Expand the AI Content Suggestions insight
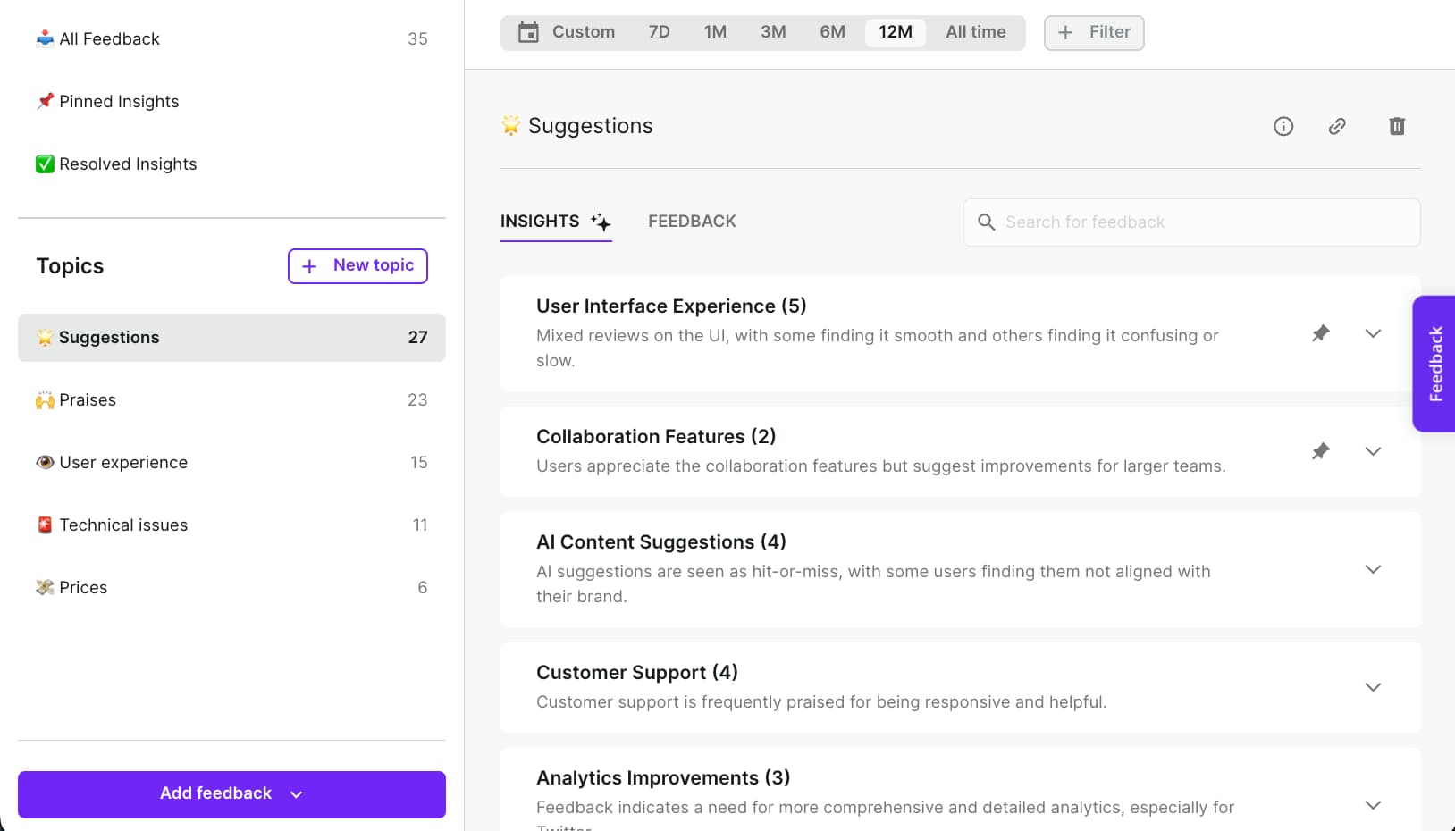 coord(1374,569)
